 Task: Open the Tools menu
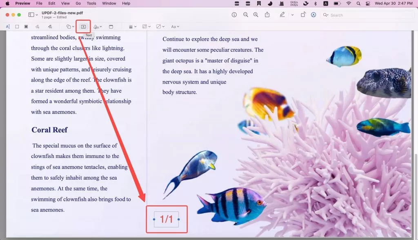[91, 3]
